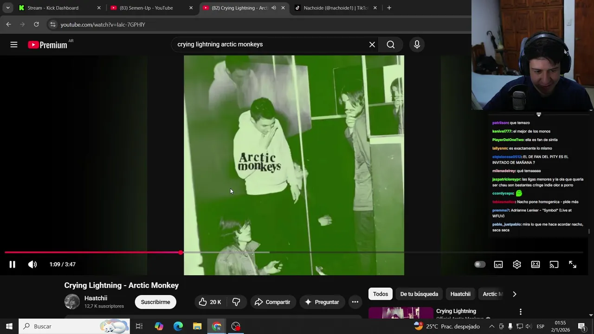Cast video to a TV
The image size is (594, 334).
tap(554, 264)
